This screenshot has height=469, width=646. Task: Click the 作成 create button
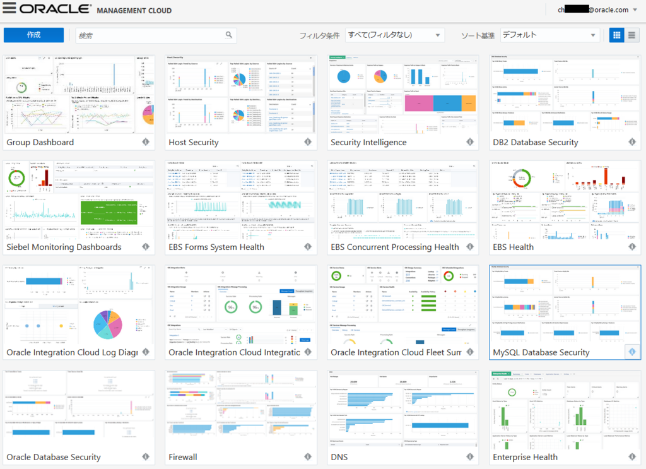tap(34, 35)
